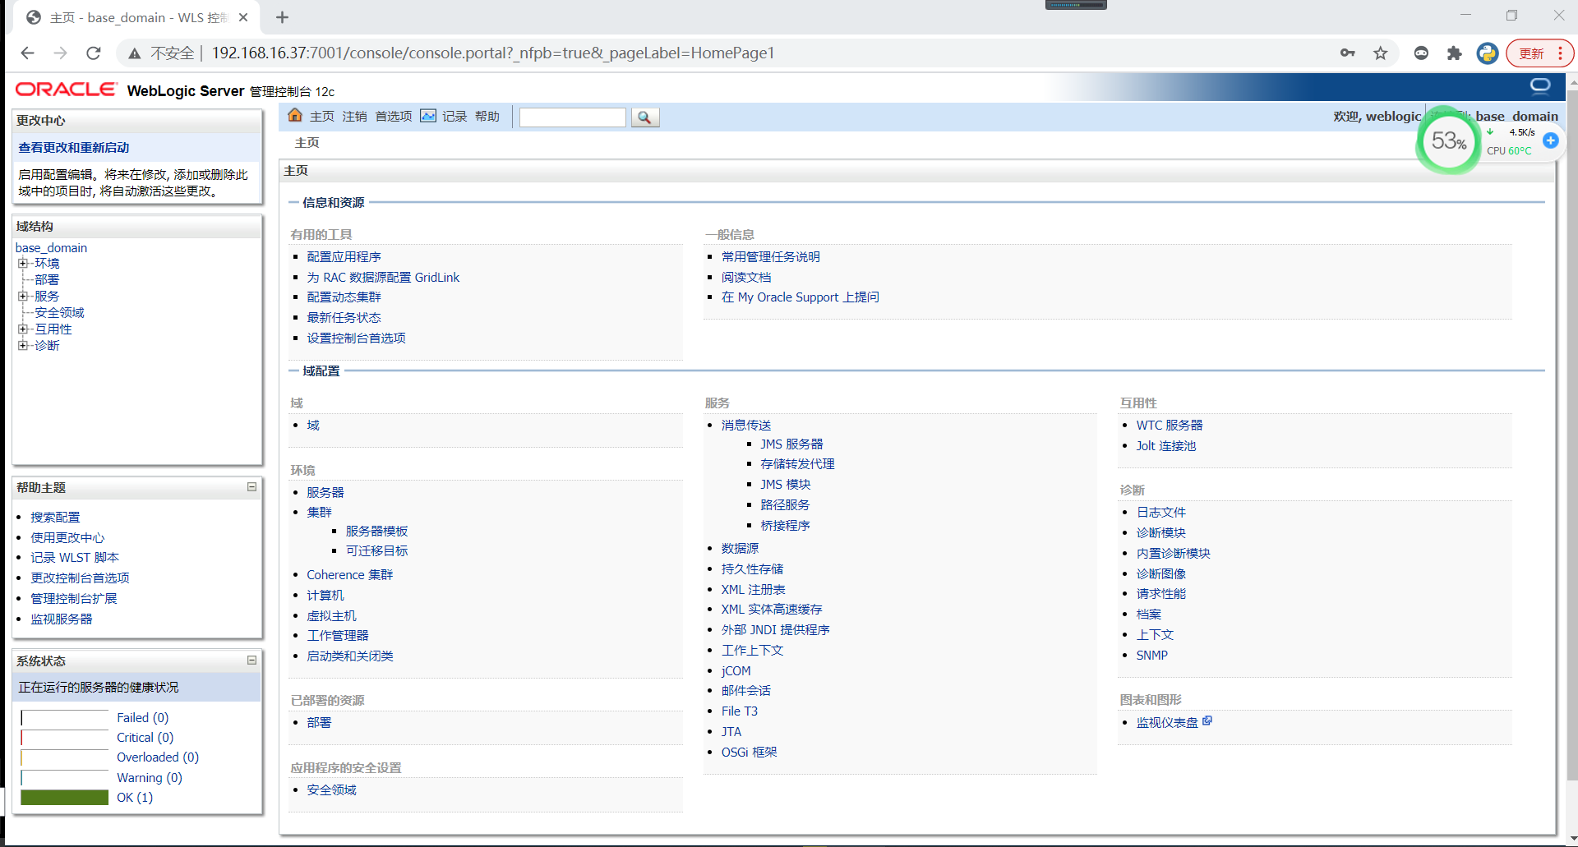Open the 安全领域 link under 应用程序的安全设置
Screen dimensions: 1578x847
coord(331,789)
